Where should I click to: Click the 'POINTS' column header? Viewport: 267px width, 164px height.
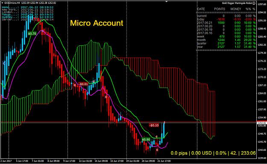[x=220, y=9]
